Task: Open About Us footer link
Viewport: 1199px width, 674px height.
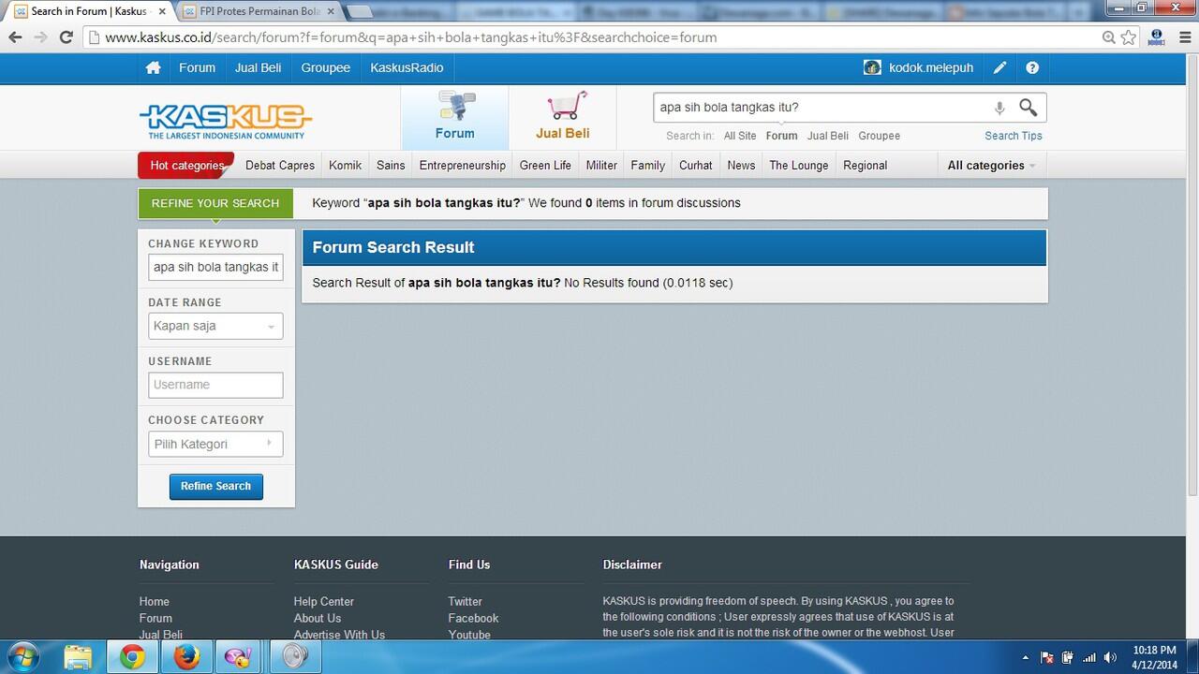Action: [x=317, y=618]
